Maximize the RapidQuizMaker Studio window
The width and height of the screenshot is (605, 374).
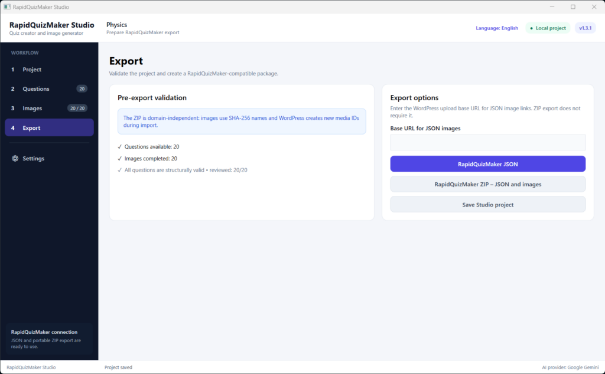[573, 7]
